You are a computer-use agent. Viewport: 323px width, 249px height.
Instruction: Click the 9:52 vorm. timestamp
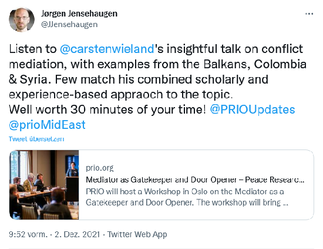click(28, 234)
